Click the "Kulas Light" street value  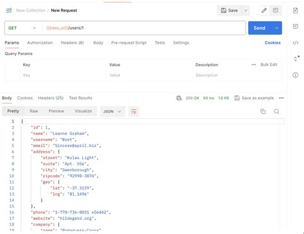(x=81, y=158)
